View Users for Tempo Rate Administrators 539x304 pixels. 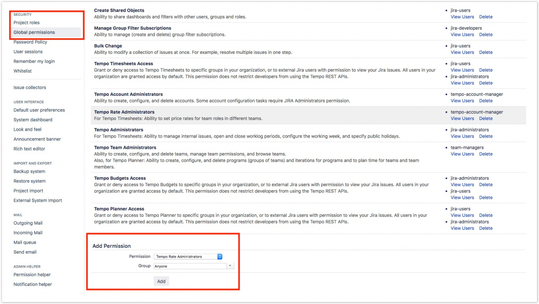pos(462,118)
